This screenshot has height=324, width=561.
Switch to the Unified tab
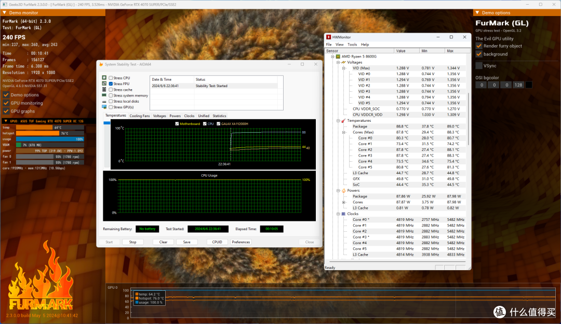(x=204, y=116)
